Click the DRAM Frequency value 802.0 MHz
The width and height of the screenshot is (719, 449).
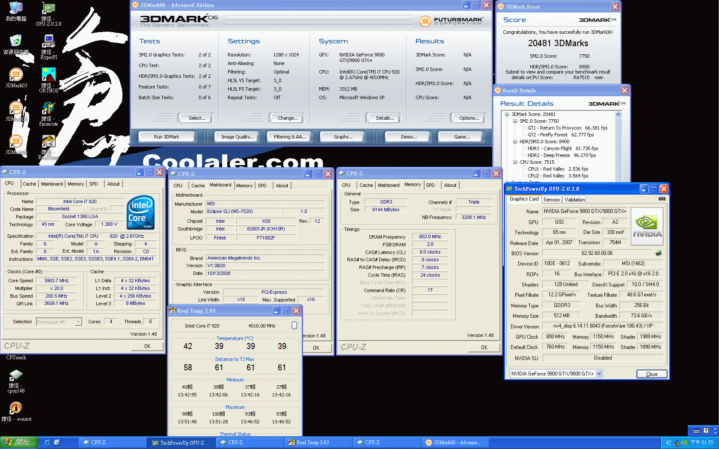click(430, 236)
